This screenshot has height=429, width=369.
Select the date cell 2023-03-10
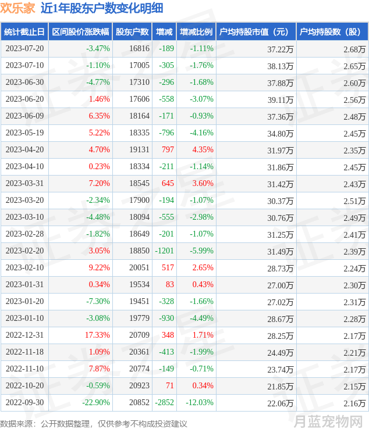tap(24, 217)
